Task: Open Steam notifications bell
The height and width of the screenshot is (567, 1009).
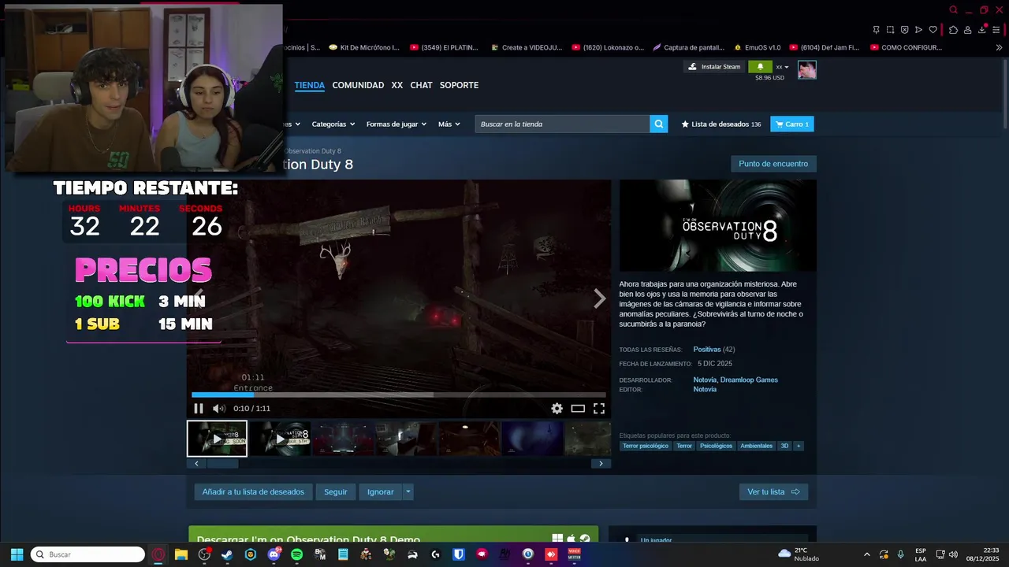Action: coord(761,67)
